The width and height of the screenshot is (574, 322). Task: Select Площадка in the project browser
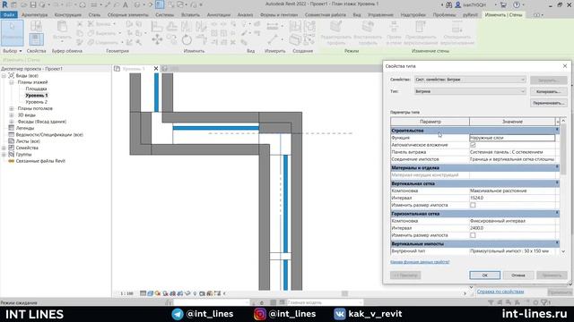point(36,89)
